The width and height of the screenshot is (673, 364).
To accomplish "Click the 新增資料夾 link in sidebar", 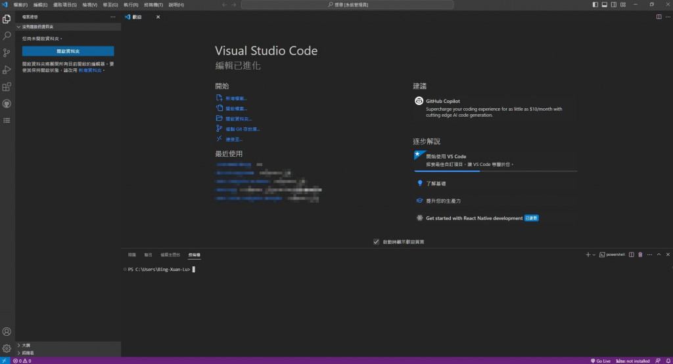I will 90,70.
